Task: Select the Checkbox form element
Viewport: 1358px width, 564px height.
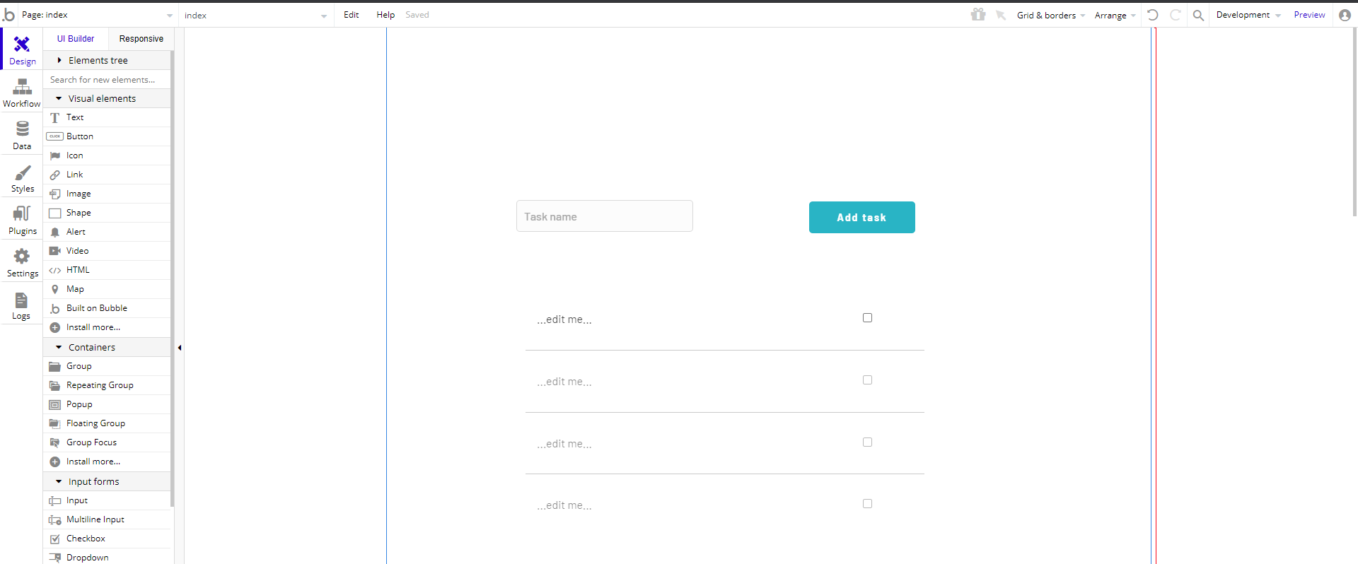Action: [107, 539]
